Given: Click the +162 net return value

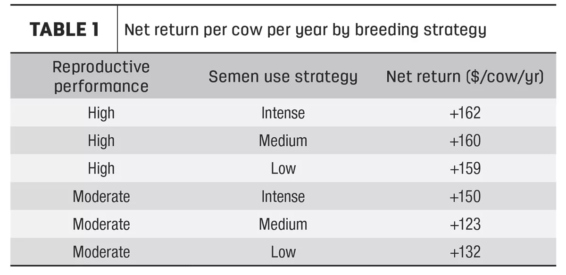Looking at the screenshot, I should [x=465, y=113].
